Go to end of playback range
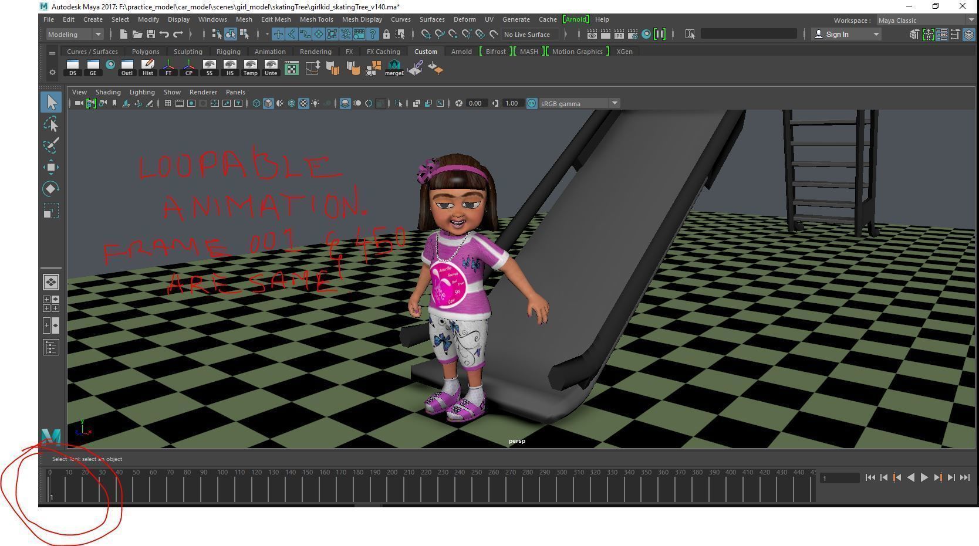The height and width of the screenshot is (546, 979). (965, 478)
